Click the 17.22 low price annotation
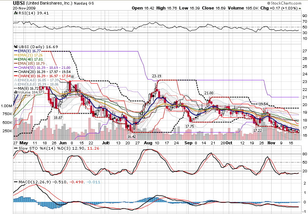Screen dimensions: 308x214 pos(258,130)
